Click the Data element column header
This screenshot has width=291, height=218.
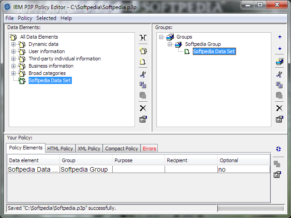click(x=33, y=160)
